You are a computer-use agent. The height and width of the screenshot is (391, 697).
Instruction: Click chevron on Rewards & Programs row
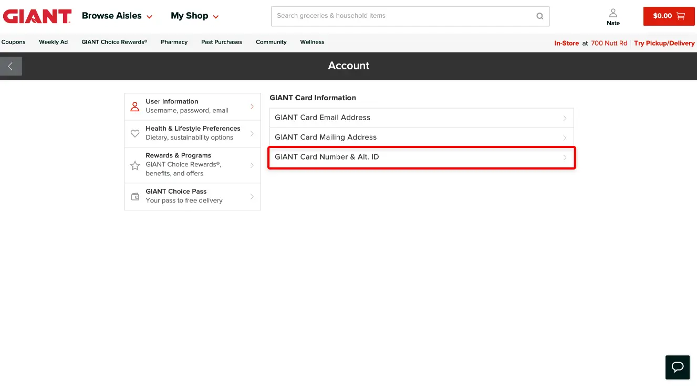(252, 165)
